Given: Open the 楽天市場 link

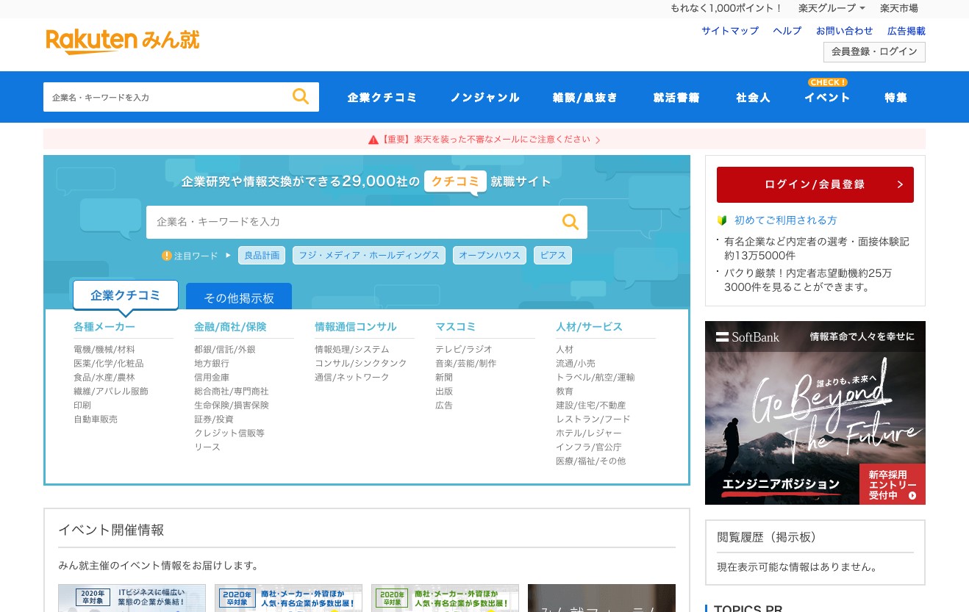Looking at the screenshot, I should coord(899,8).
